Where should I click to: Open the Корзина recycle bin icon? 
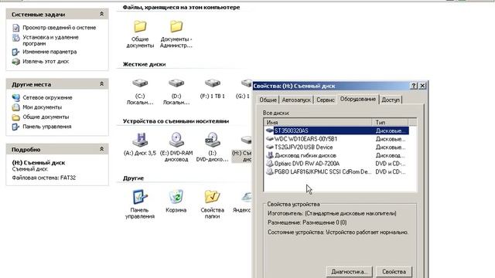pyautogui.click(x=176, y=197)
